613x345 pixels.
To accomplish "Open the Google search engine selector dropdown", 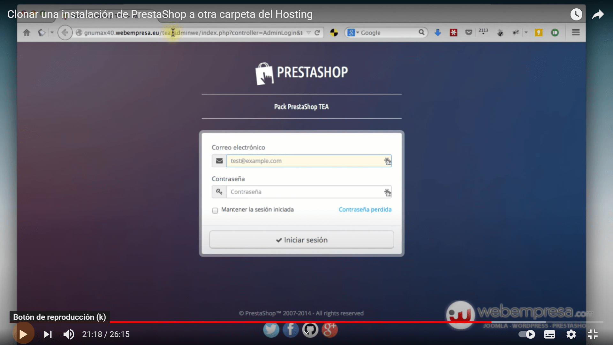I will 353,33.
